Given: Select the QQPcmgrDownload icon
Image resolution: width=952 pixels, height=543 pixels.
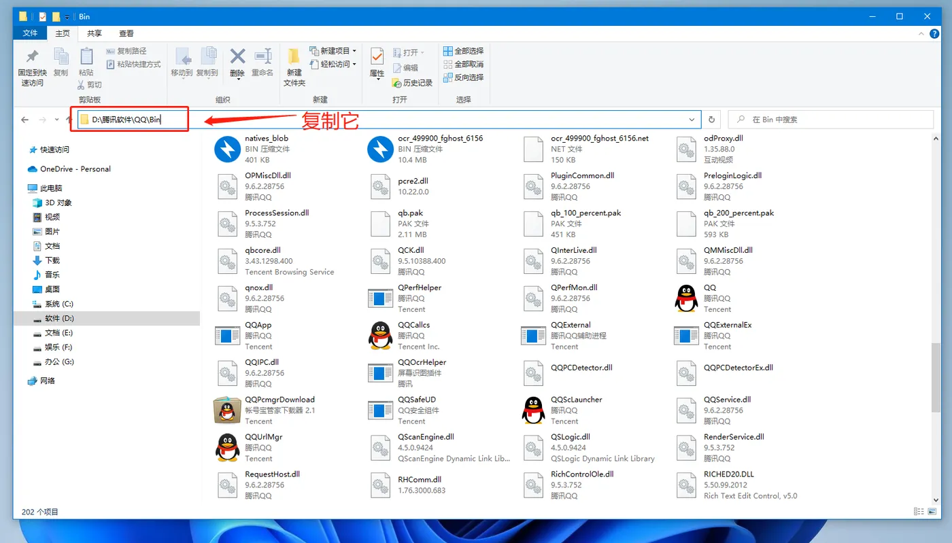Looking at the screenshot, I should coord(227,410).
